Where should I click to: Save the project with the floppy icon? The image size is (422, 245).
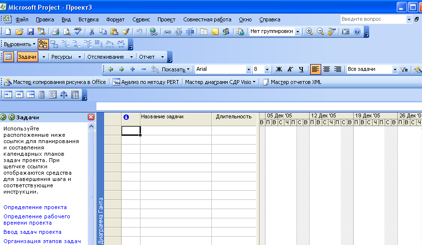click(31, 32)
